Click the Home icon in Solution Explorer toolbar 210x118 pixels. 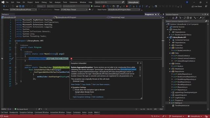pyautogui.click(x=173, y=18)
